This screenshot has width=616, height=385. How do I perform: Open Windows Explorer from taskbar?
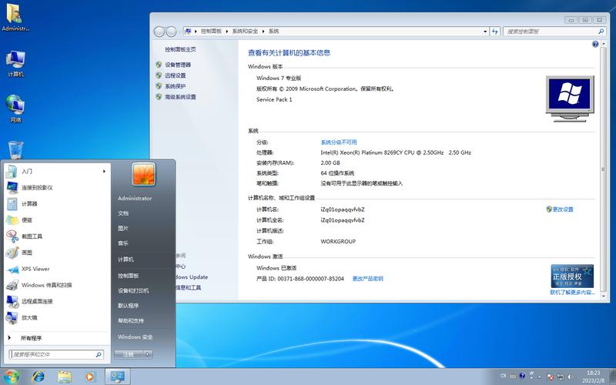65,377
